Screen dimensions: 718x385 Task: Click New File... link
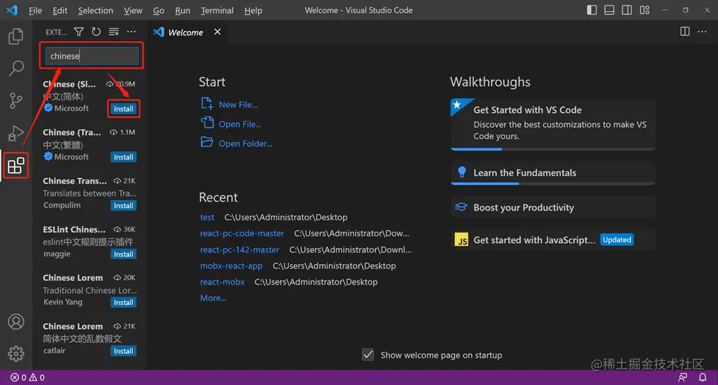click(x=238, y=105)
